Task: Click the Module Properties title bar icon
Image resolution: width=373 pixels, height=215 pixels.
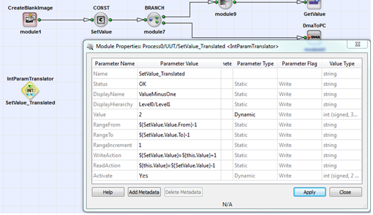Action: 90,47
